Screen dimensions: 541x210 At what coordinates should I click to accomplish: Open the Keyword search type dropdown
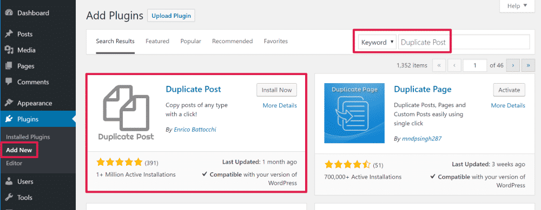(377, 42)
